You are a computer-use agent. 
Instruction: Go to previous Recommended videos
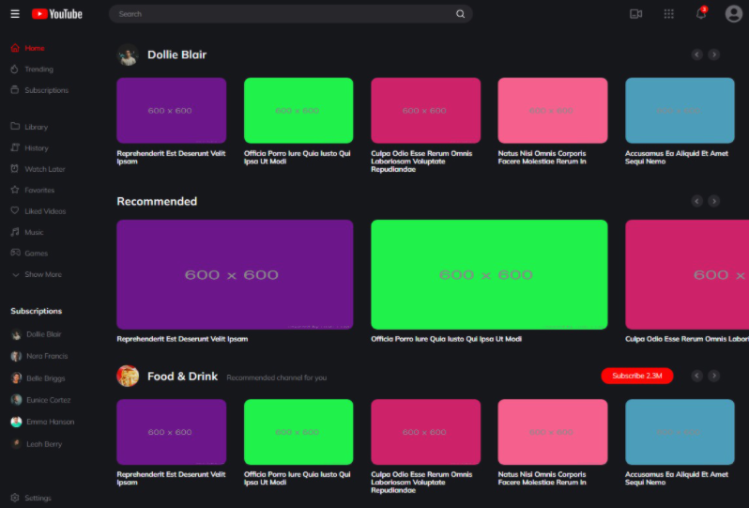pos(696,201)
